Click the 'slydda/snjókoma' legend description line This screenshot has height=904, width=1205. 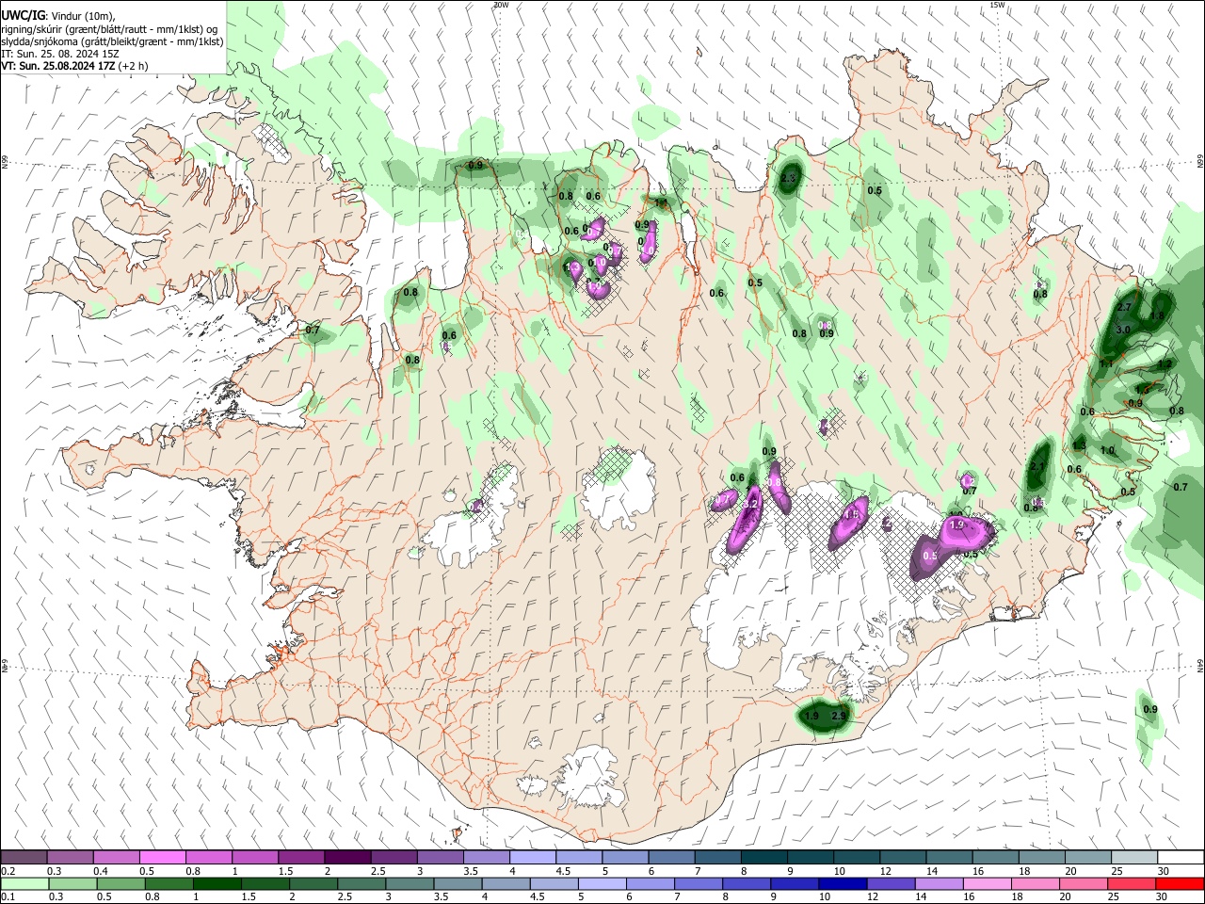click(x=113, y=41)
